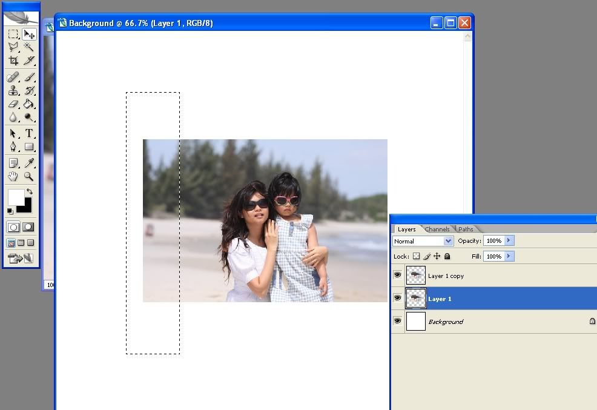Screen dimensions: 597x410
Task: Select the Hand tool
Action: [x=13, y=176]
